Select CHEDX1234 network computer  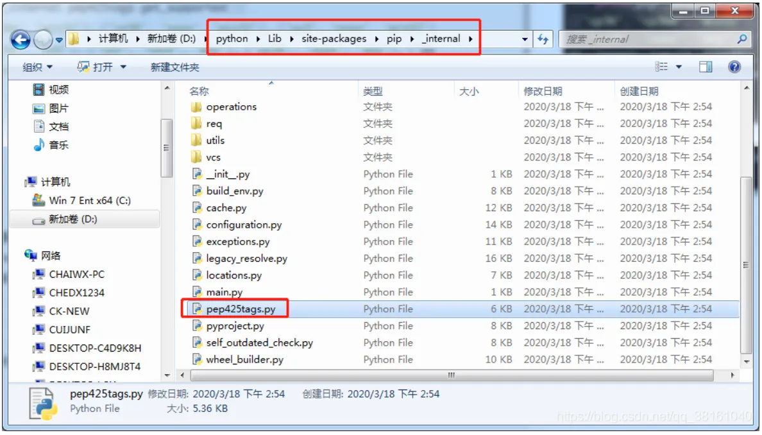pyautogui.click(x=69, y=293)
